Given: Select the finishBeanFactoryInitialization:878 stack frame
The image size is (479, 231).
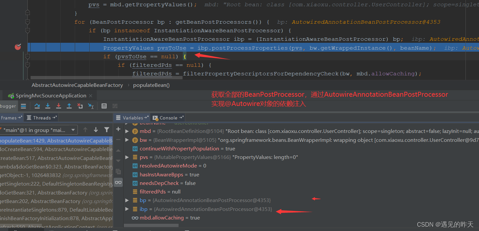Looking at the screenshot, I should [56, 218].
